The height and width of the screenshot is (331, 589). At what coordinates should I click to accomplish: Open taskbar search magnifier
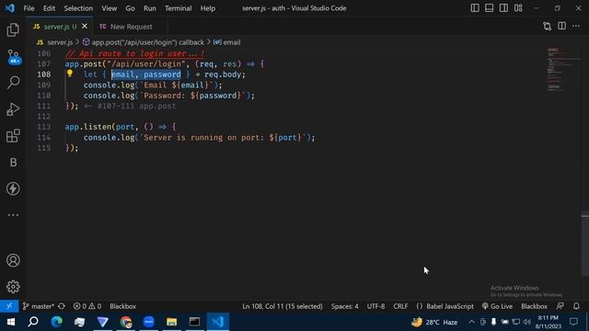click(33, 322)
